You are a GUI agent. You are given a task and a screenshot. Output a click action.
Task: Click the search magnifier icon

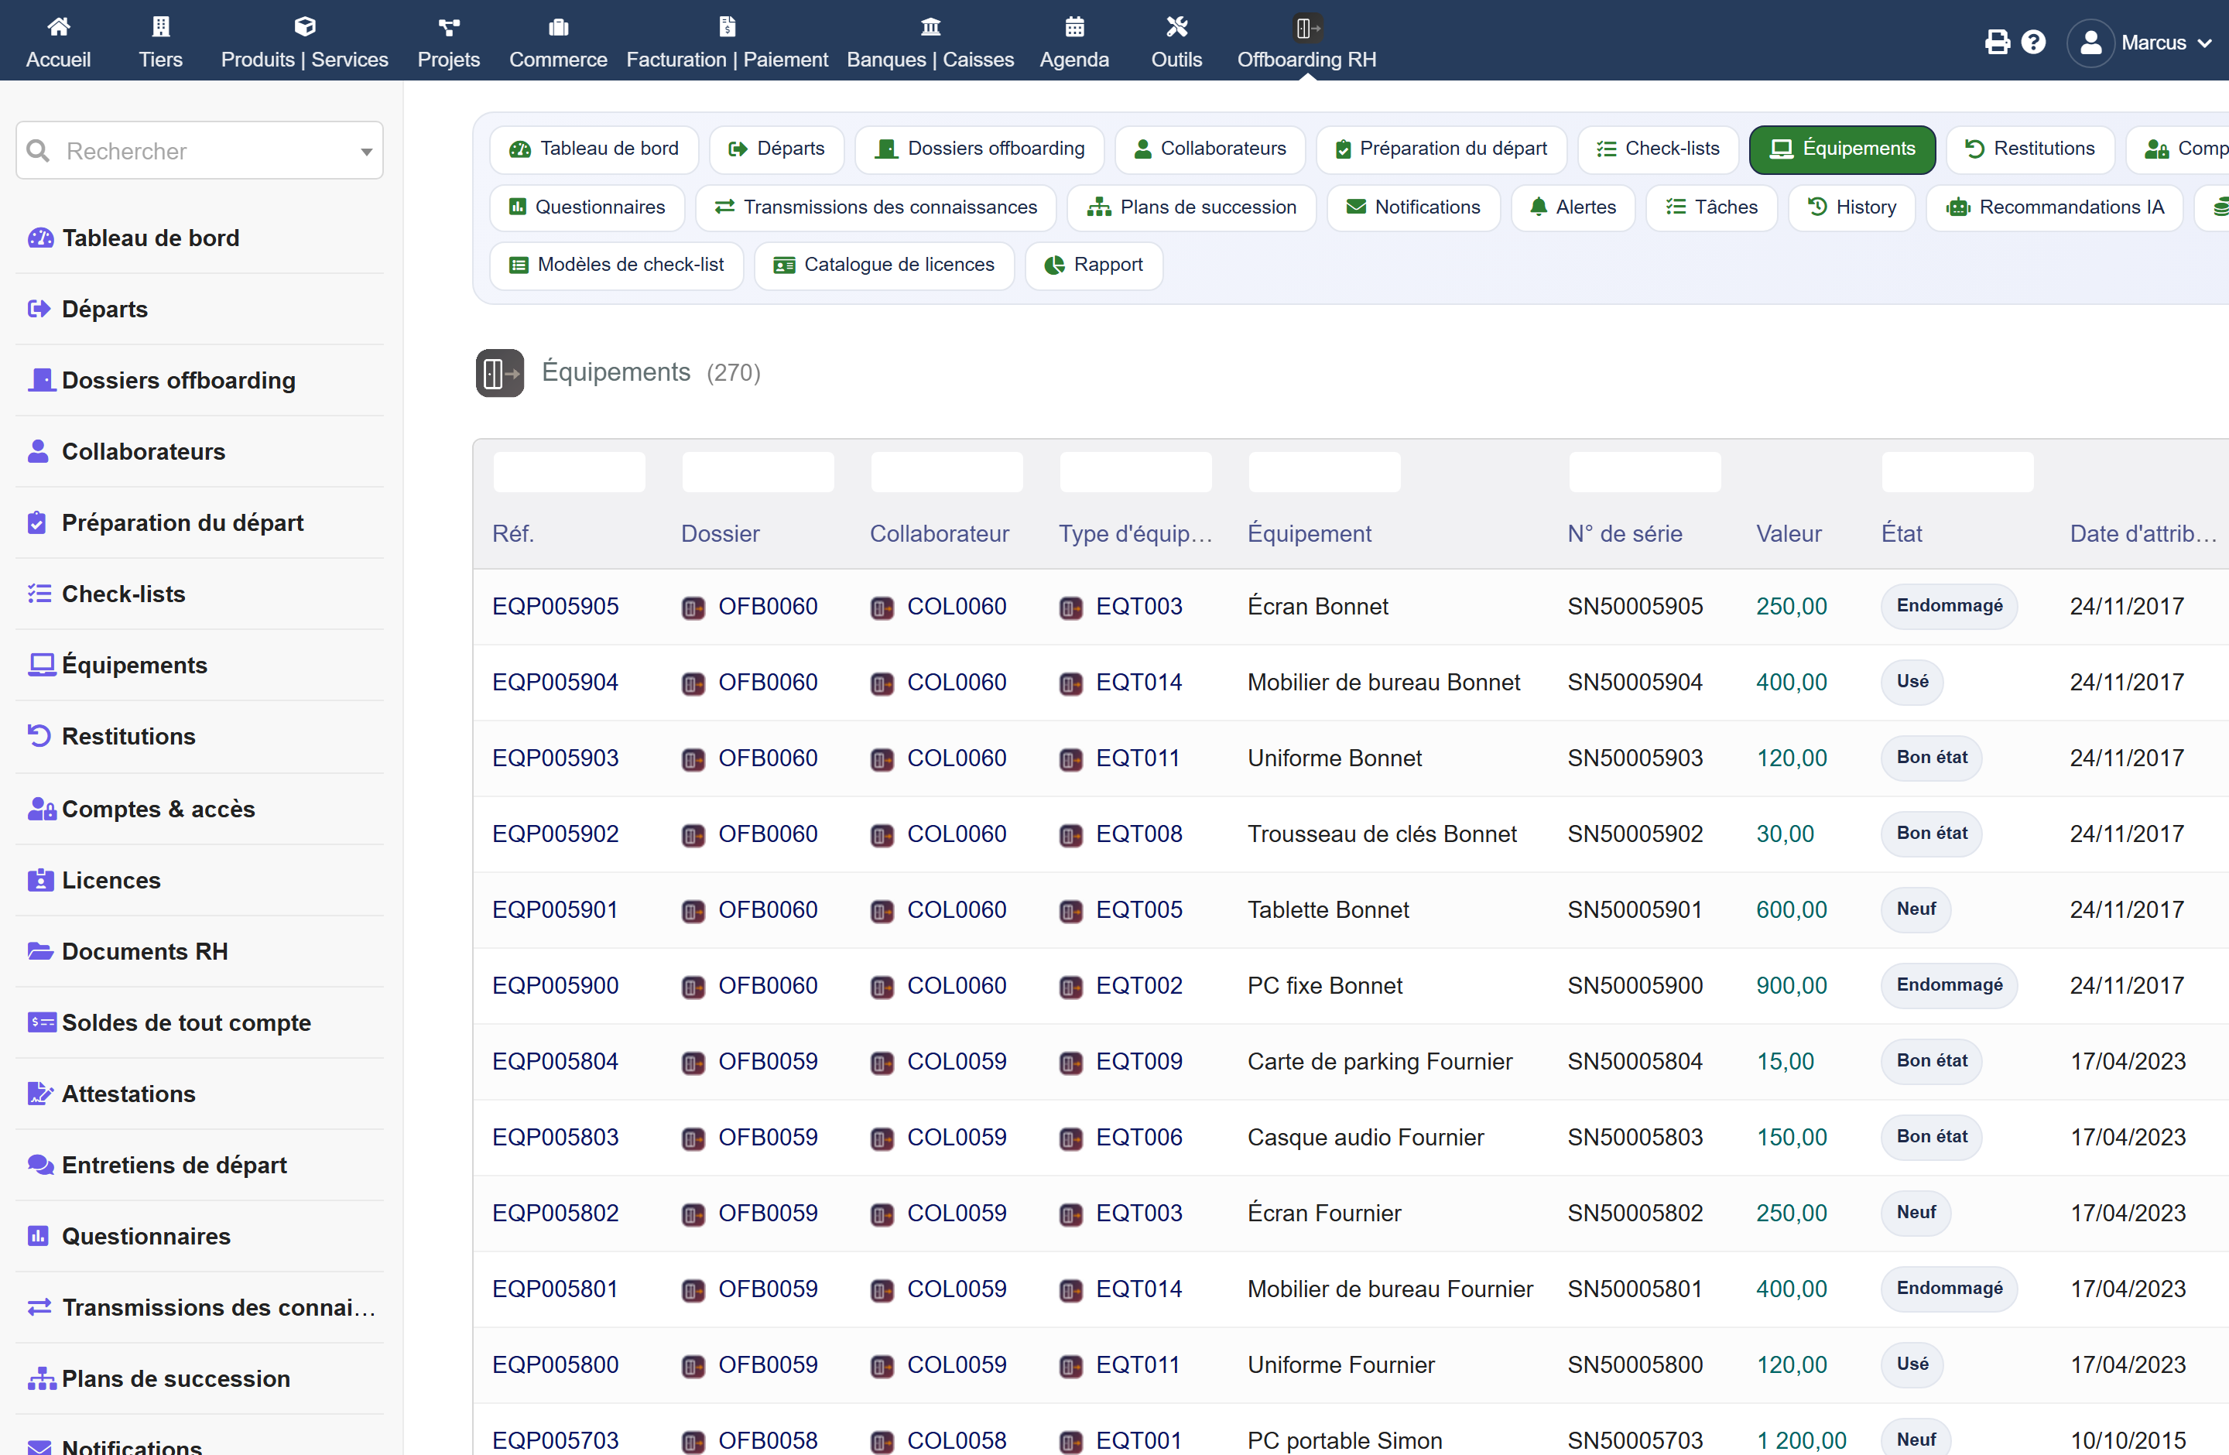[39, 151]
